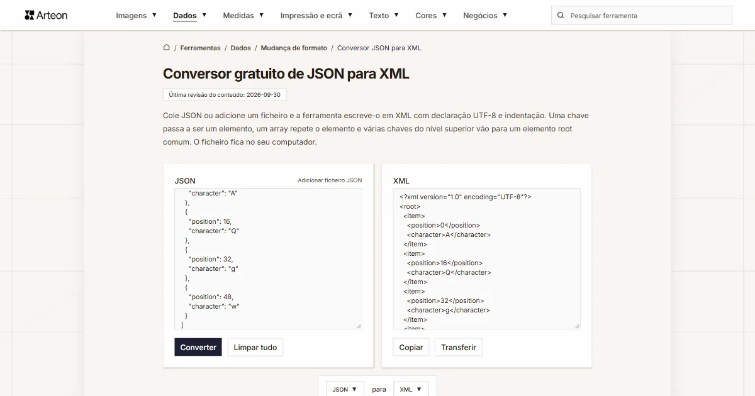
Task: Go to Ferramentas breadcrumb
Action: point(200,48)
